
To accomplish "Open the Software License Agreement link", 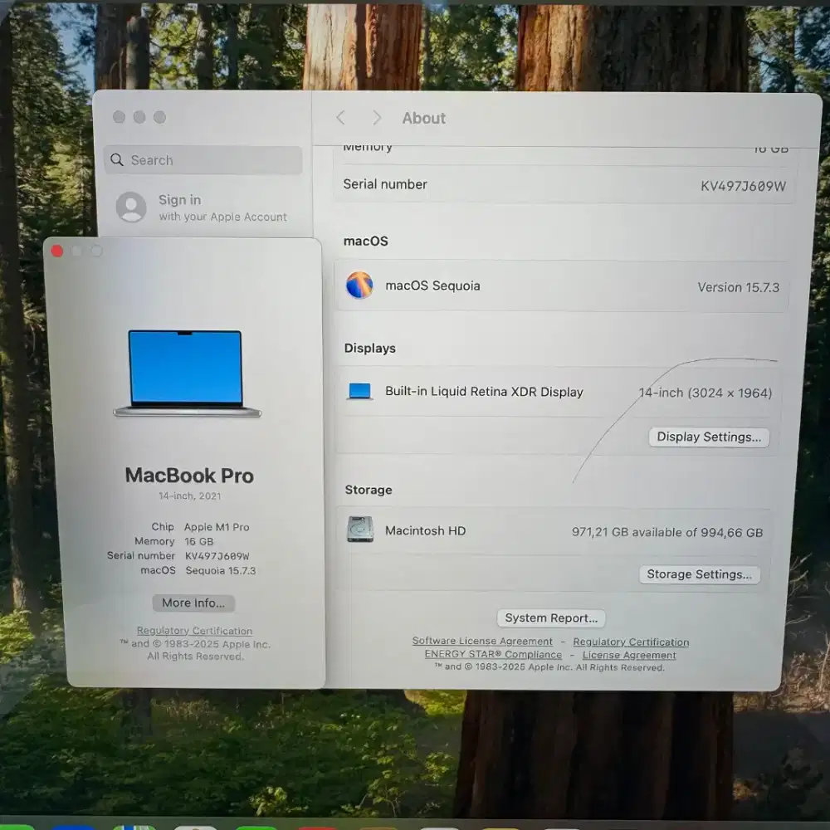I will click(x=482, y=641).
